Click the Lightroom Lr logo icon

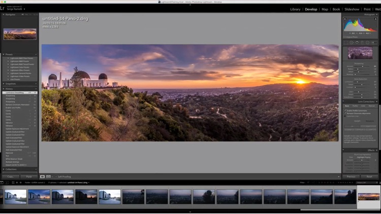5,9
